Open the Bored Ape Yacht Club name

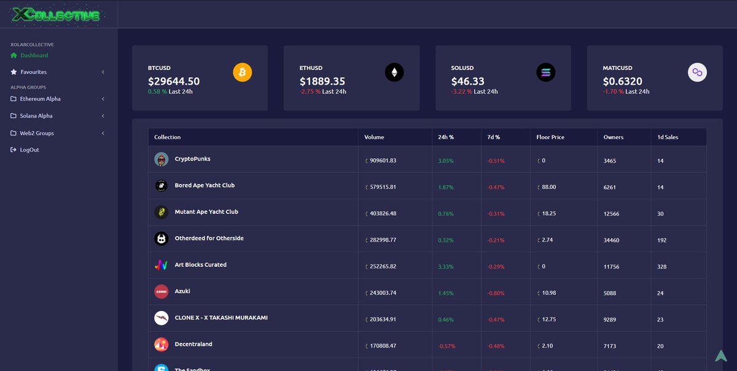coord(205,185)
